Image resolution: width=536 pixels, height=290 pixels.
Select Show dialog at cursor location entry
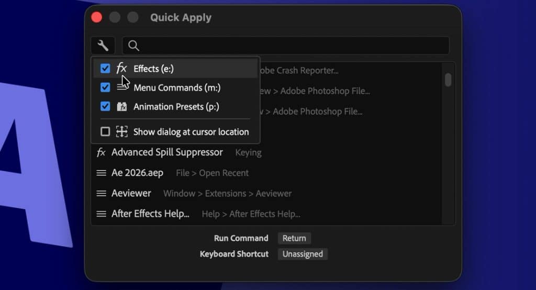point(175,132)
